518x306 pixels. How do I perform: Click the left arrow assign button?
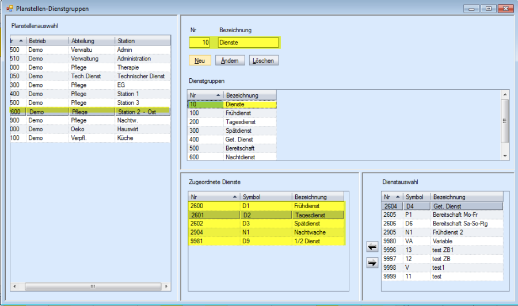click(x=372, y=247)
